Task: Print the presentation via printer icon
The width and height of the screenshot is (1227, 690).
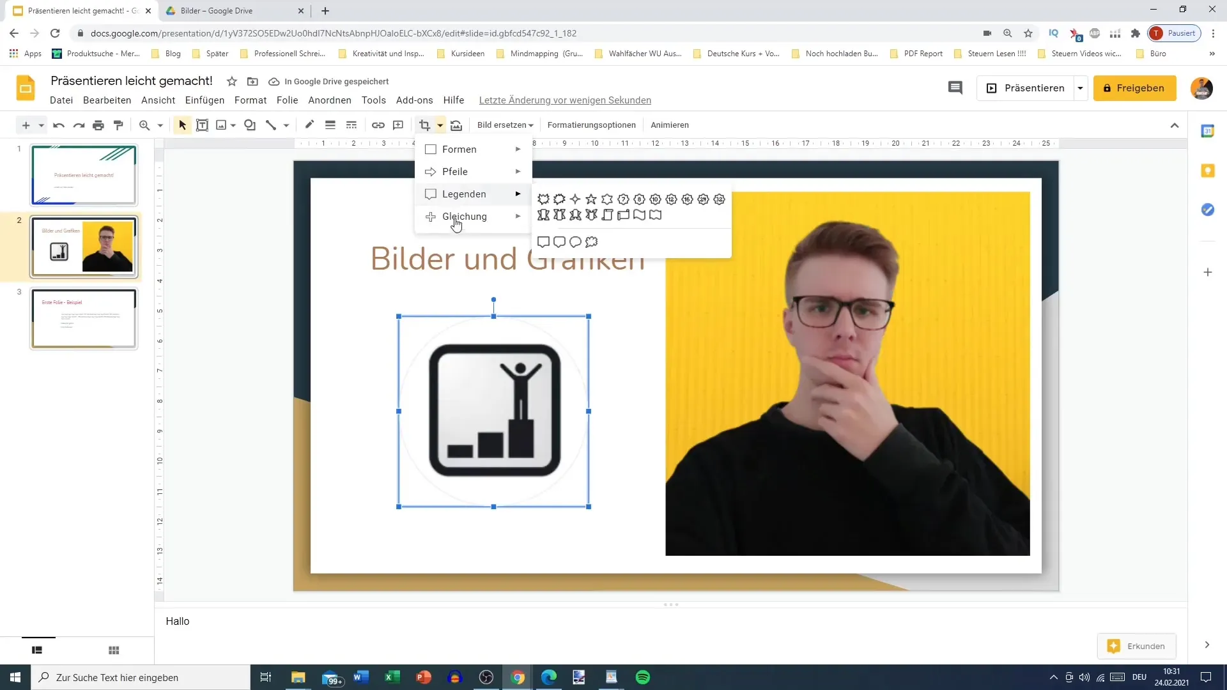Action: click(98, 125)
